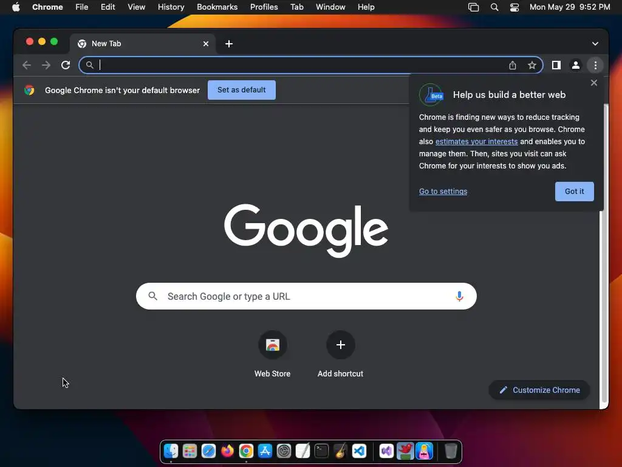Go back using the back arrow
Screen dimensions: 622x467
(27, 65)
